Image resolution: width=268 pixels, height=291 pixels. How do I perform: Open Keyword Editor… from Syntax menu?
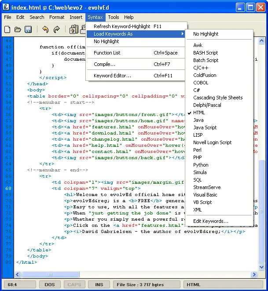(x=112, y=76)
